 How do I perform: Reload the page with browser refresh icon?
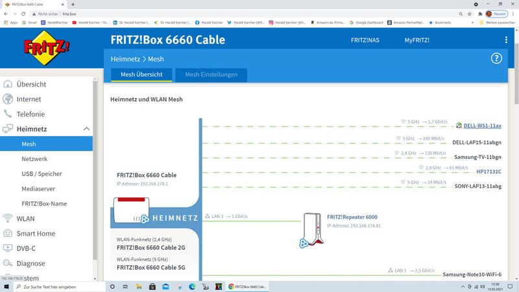[x=23, y=14]
